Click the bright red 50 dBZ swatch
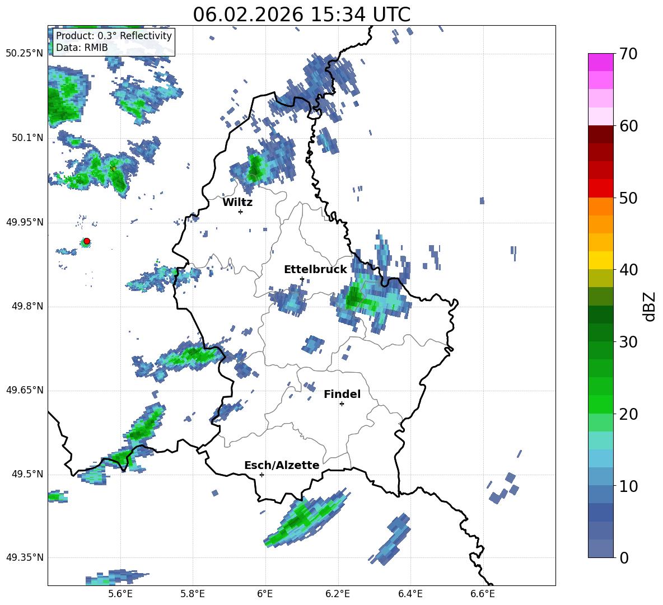The height and width of the screenshot is (605, 663). point(600,189)
